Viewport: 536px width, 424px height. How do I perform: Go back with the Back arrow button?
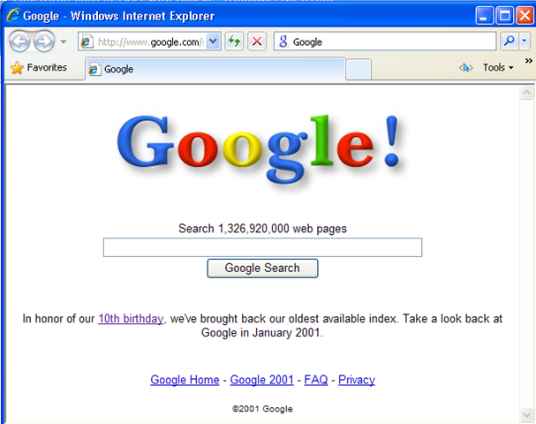click(x=19, y=42)
